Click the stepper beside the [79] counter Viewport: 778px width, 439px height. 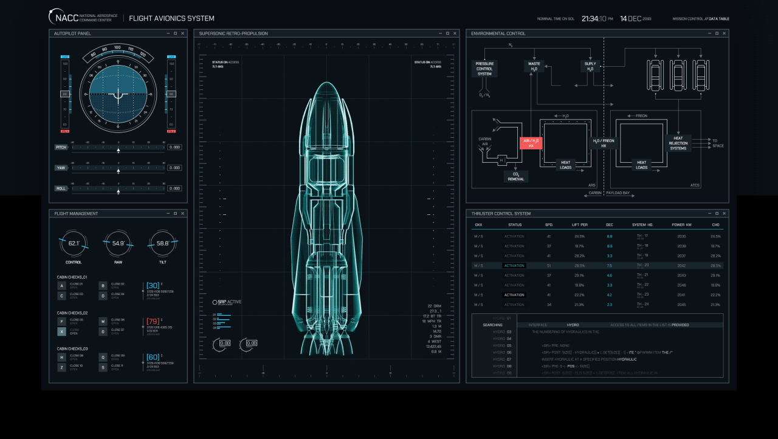[163, 321]
